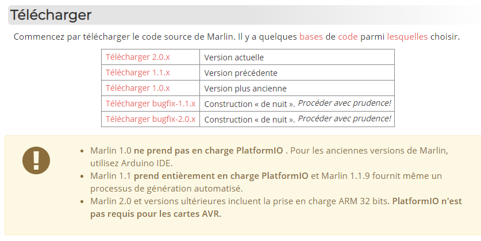Click the 'utilisez Arduino IDE' text line
481x241 pixels.
click(130, 163)
